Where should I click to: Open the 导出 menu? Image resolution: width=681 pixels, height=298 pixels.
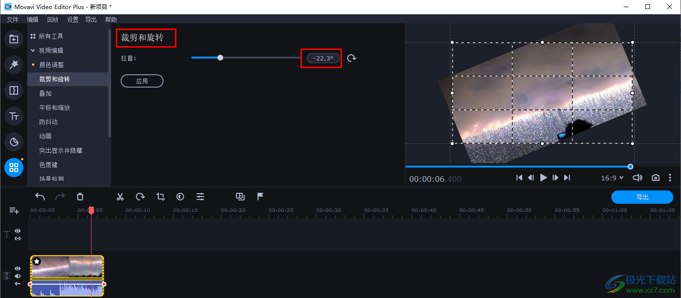pyautogui.click(x=91, y=20)
